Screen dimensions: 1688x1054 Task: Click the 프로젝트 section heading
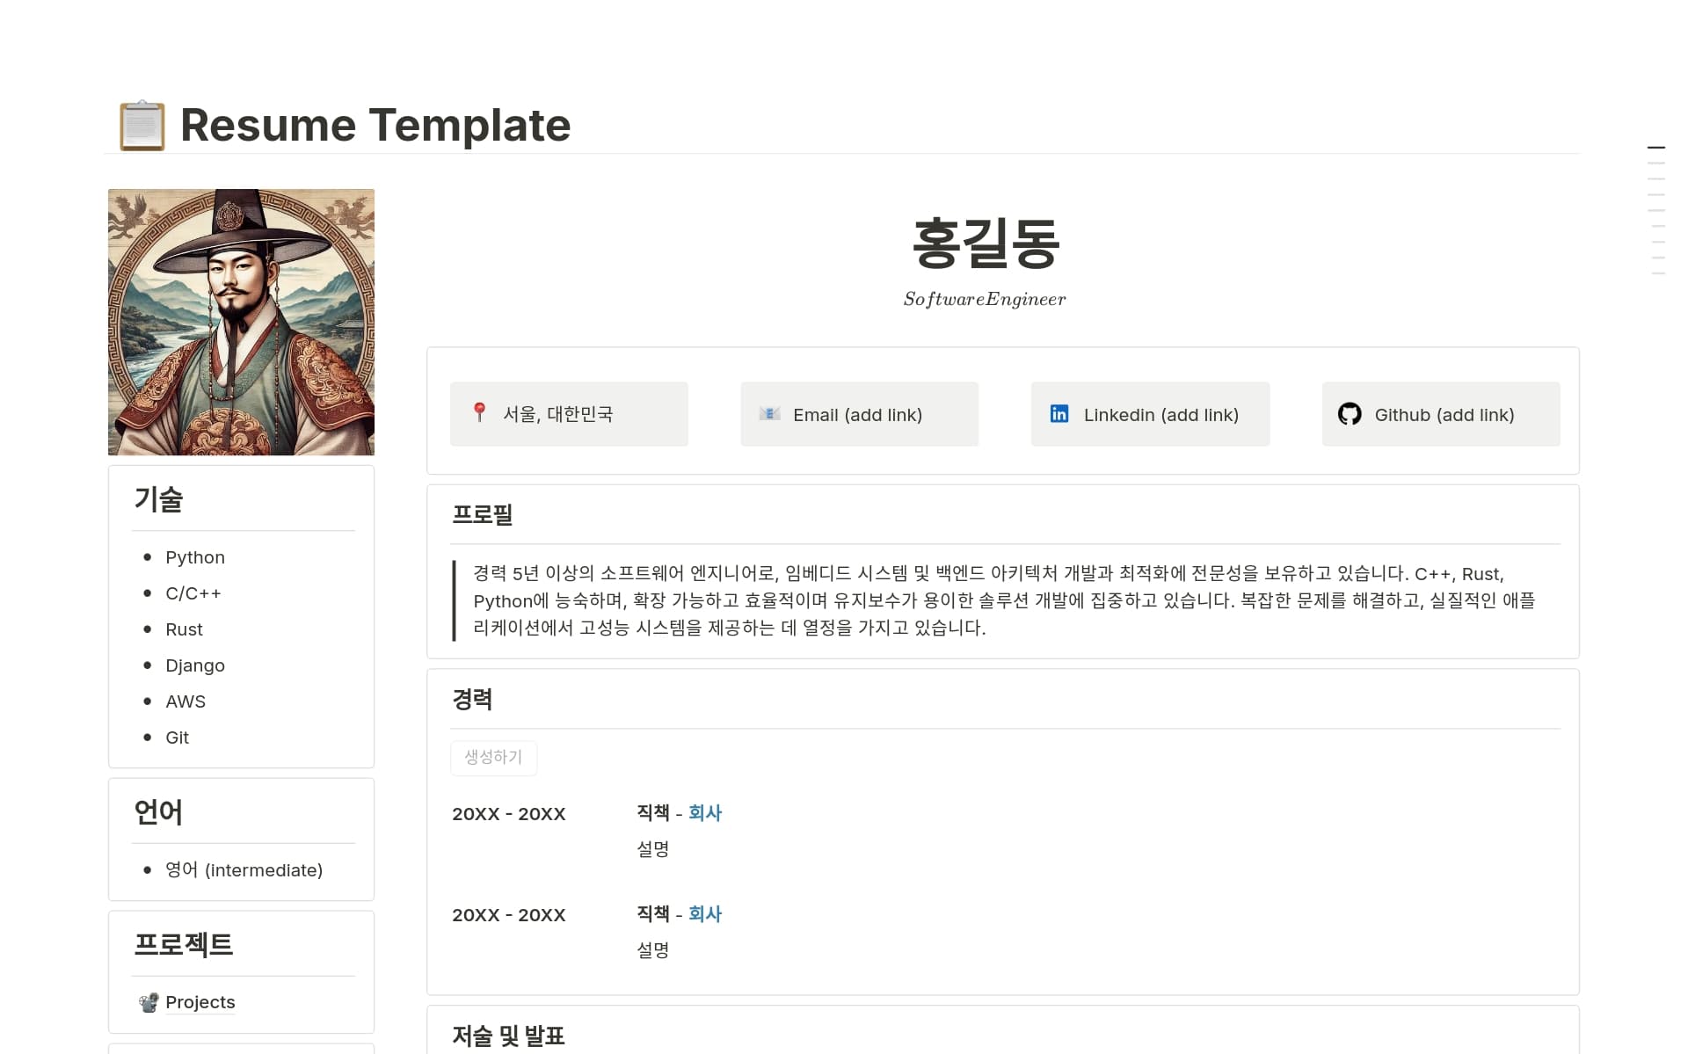pos(183,945)
